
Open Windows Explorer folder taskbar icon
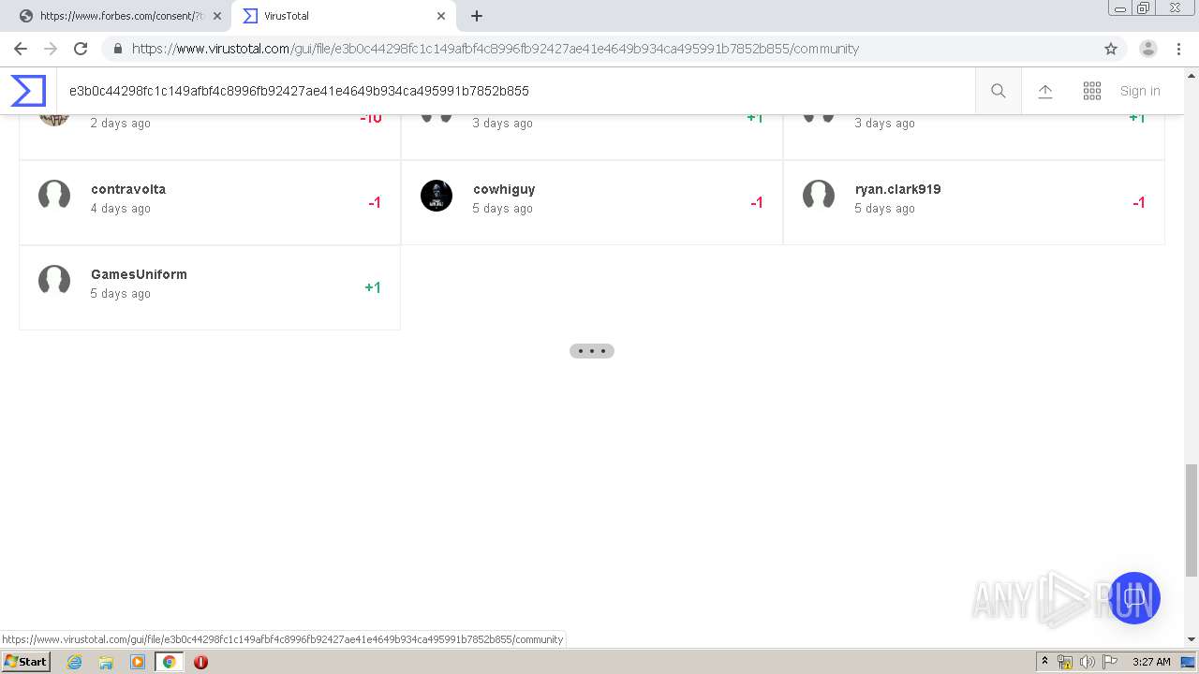click(106, 662)
